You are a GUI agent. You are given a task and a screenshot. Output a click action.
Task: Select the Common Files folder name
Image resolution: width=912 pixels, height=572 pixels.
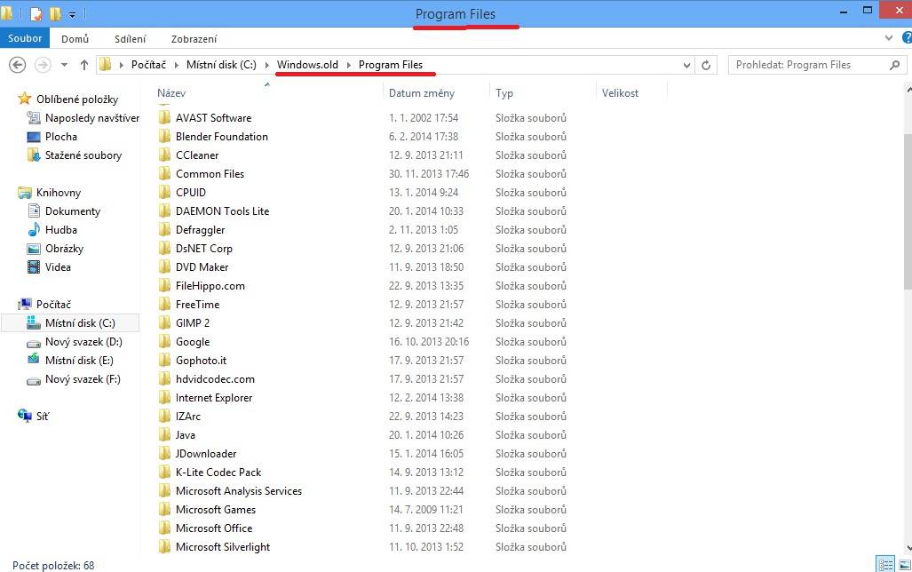pyautogui.click(x=210, y=174)
